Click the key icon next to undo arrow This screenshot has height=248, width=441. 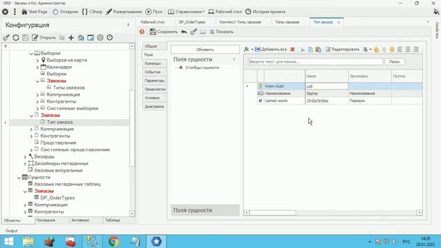pyautogui.click(x=194, y=32)
